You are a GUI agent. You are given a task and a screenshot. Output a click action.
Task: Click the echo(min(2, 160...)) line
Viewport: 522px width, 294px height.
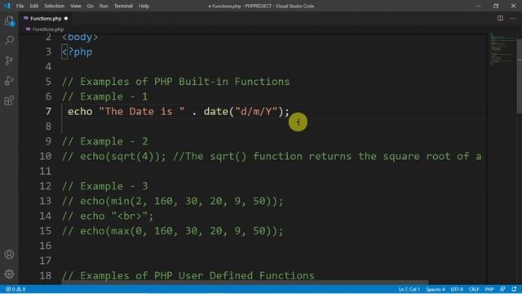coord(172,201)
